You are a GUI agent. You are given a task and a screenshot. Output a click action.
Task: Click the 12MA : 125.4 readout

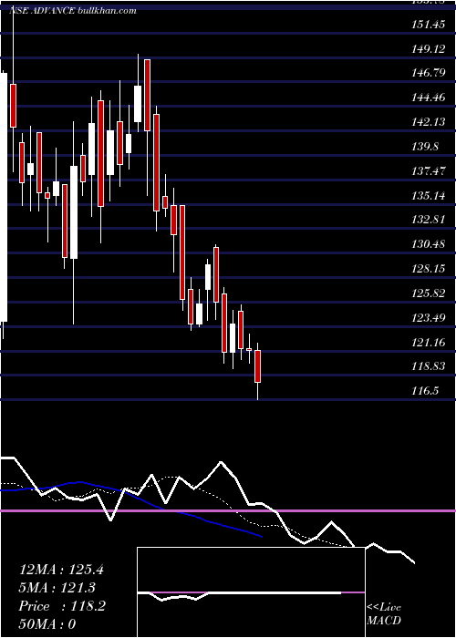61,570
